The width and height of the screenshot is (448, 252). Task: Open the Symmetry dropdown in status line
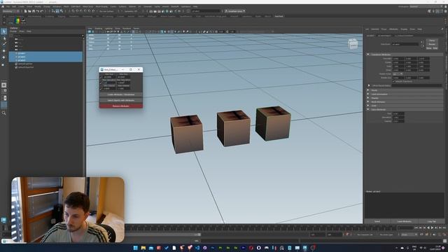coord(131,11)
